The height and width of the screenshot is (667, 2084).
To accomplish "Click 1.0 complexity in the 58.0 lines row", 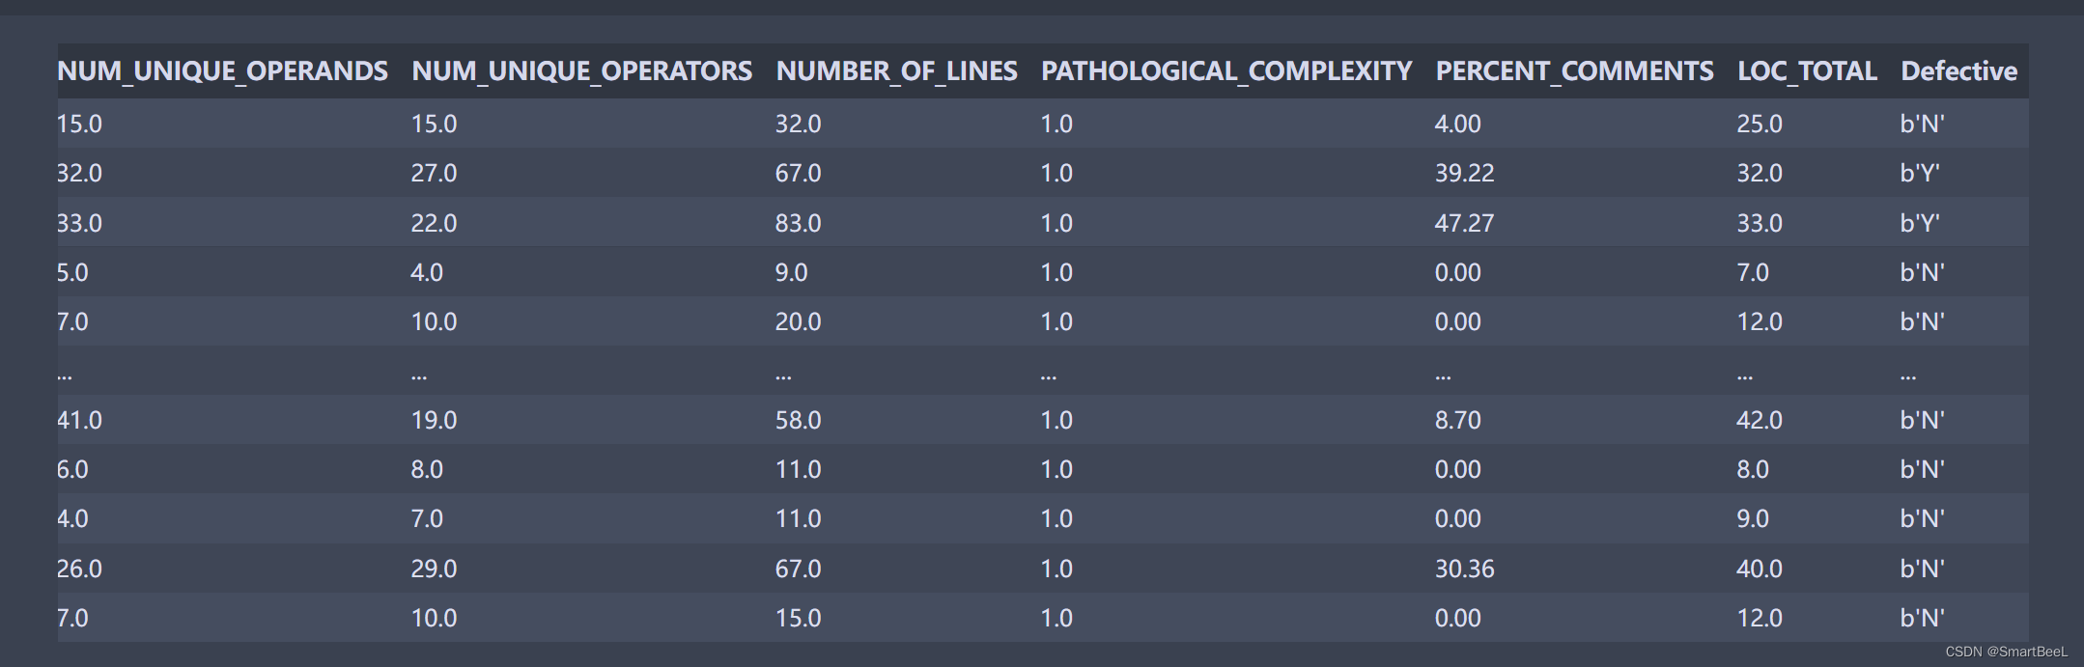I will pos(1056,420).
